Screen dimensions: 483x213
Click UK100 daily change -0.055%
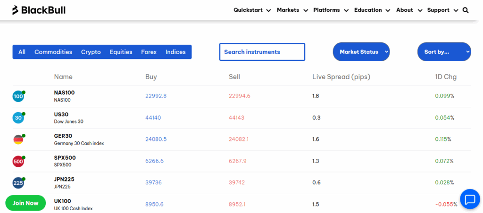446,205
